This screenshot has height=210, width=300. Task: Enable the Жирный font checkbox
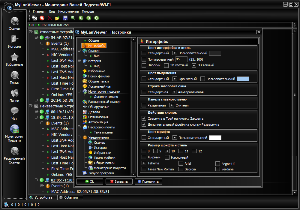144,157
